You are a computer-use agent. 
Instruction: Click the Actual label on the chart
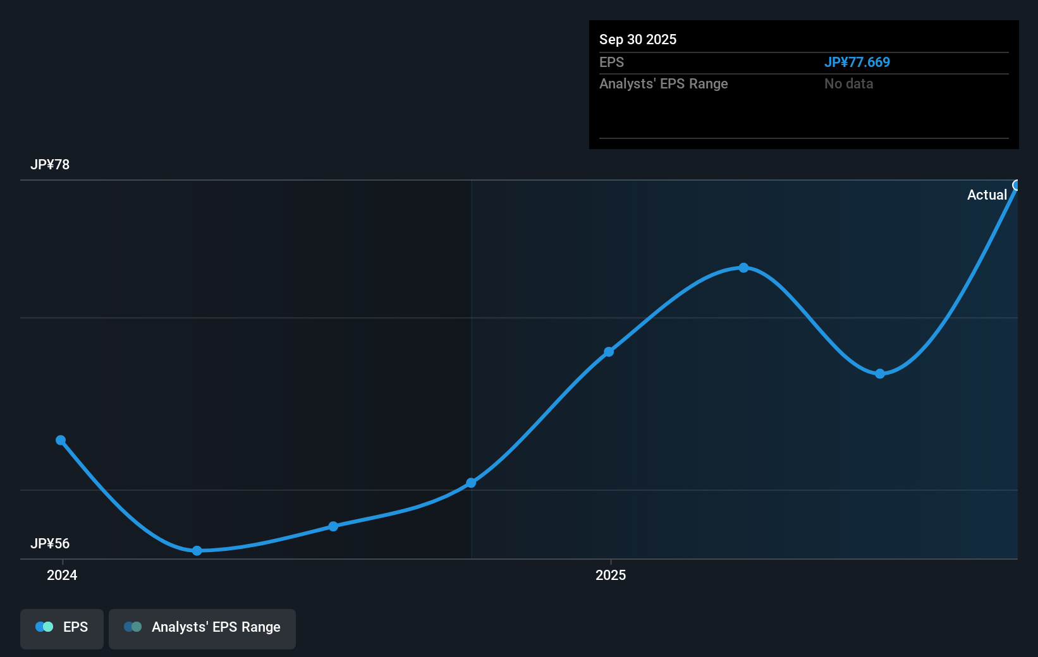click(x=987, y=195)
